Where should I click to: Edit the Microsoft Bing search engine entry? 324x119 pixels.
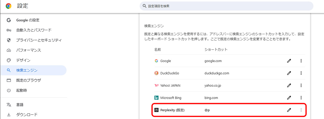point(289,98)
